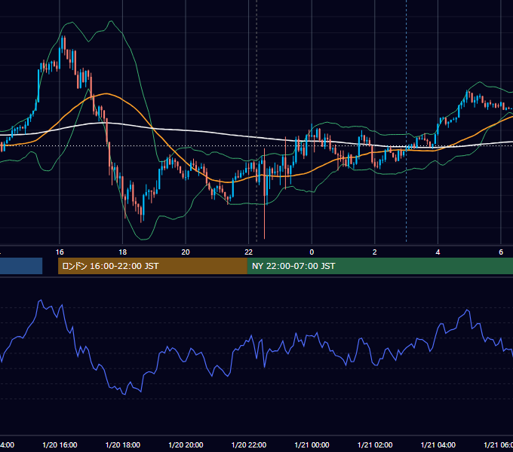Viewport: 513px width, 452px height.
Task: Click the oscillator peak near 1/21 05:00
Action: [468, 310]
